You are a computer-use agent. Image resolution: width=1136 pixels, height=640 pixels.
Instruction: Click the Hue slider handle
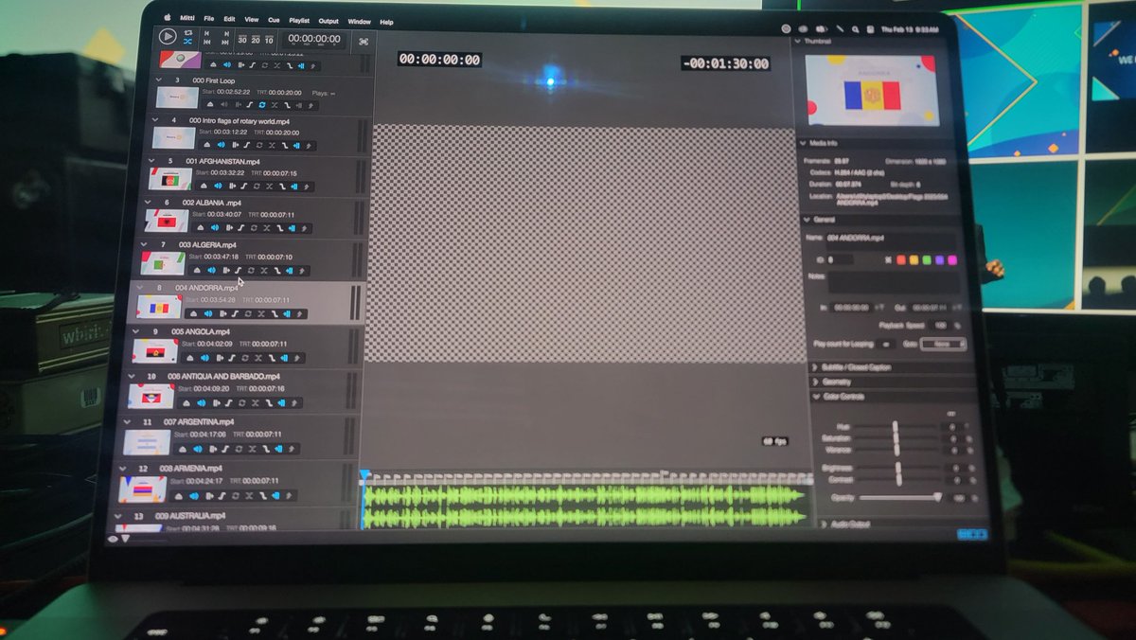click(896, 427)
